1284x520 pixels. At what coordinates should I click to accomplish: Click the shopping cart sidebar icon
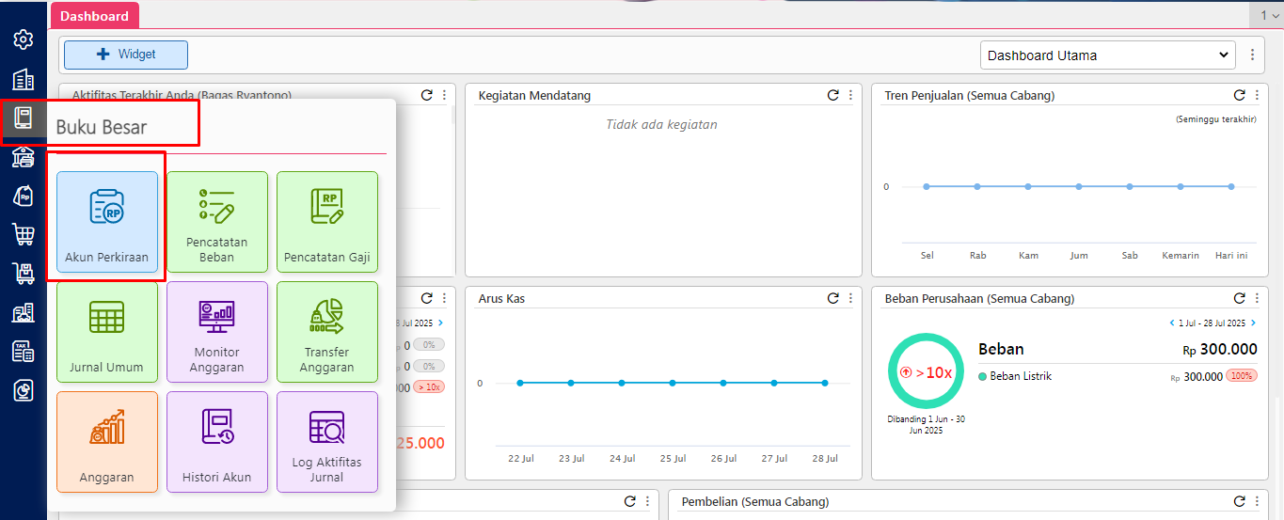click(x=24, y=233)
